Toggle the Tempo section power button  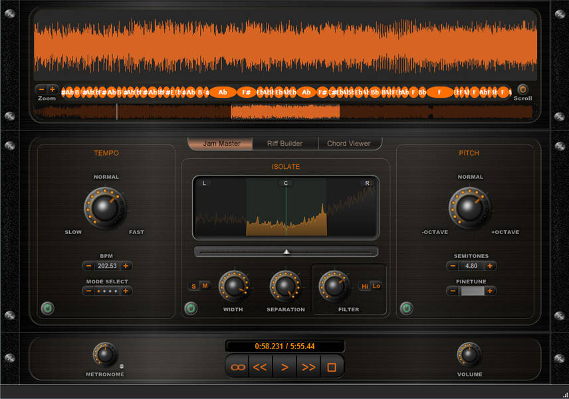coord(47,308)
